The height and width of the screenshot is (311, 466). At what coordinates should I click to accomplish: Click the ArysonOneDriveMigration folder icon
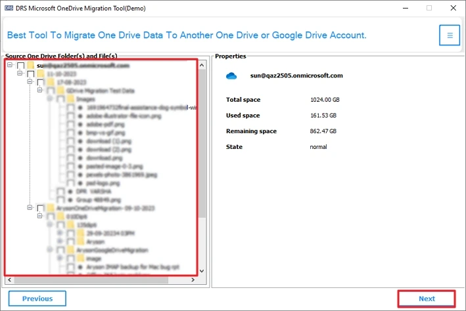(51, 208)
